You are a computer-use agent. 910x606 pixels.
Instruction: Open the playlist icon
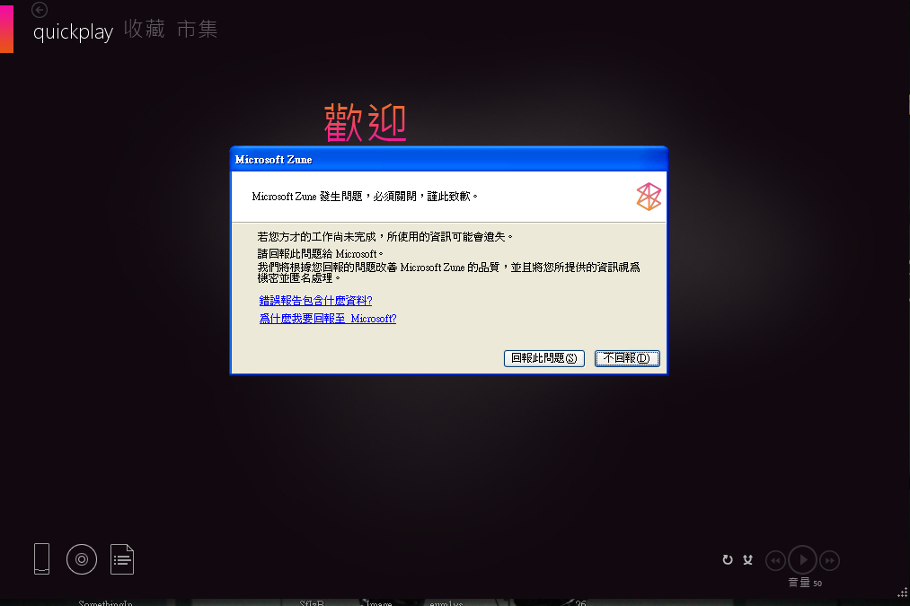tap(122, 559)
